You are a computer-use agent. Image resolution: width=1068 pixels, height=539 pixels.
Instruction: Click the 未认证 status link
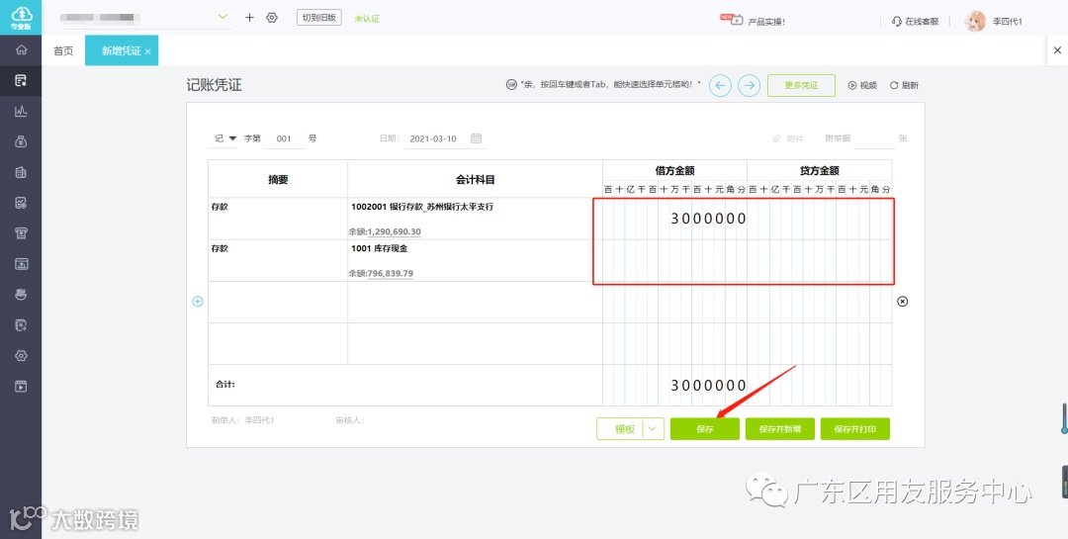tap(367, 19)
